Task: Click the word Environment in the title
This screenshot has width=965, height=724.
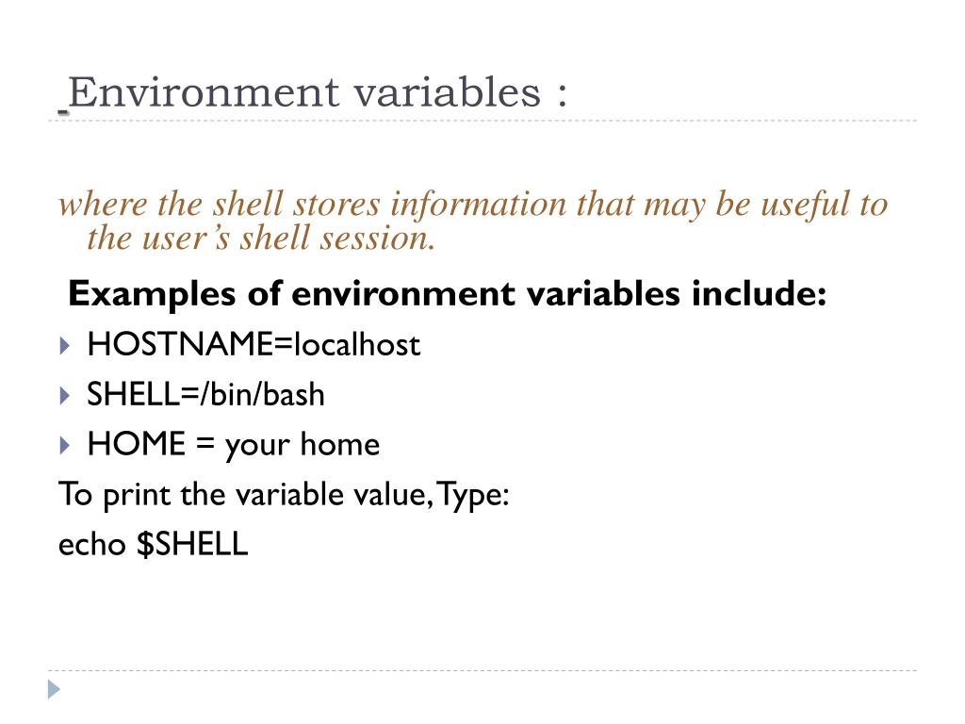Action: pos(204,92)
